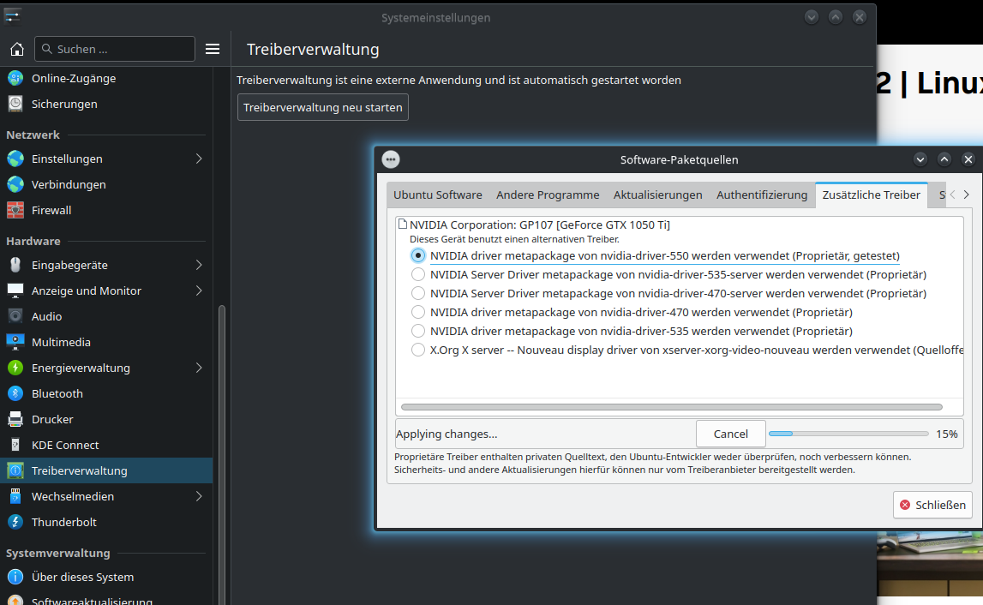Screen dimensions: 983x605
Task: Click the Eingabegeräte mouse icon
Action: (x=15, y=265)
